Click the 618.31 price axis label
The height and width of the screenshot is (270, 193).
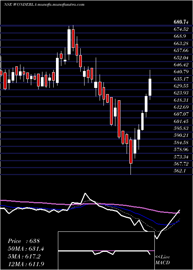(181, 101)
